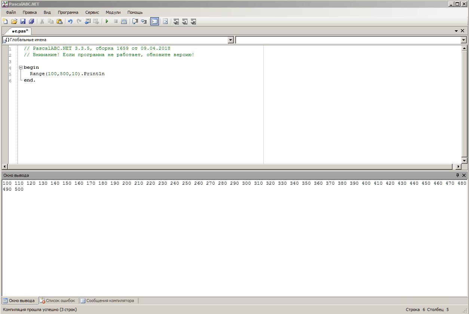
Task: Click editor vertical scrollbar up arrow
Action: click(464, 48)
